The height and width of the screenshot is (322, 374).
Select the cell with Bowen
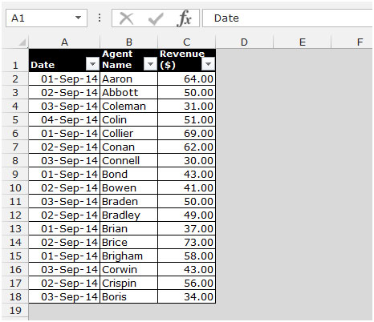pyautogui.click(x=129, y=187)
